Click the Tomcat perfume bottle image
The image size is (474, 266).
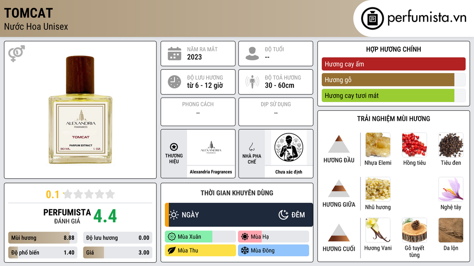(x=81, y=110)
